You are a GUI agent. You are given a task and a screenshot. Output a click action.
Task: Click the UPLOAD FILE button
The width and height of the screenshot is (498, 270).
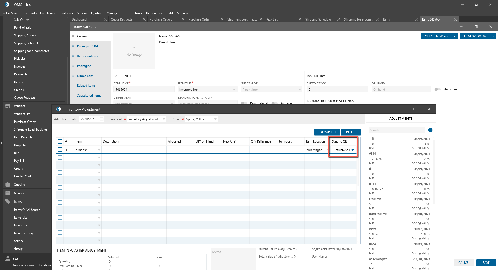(327, 132)
